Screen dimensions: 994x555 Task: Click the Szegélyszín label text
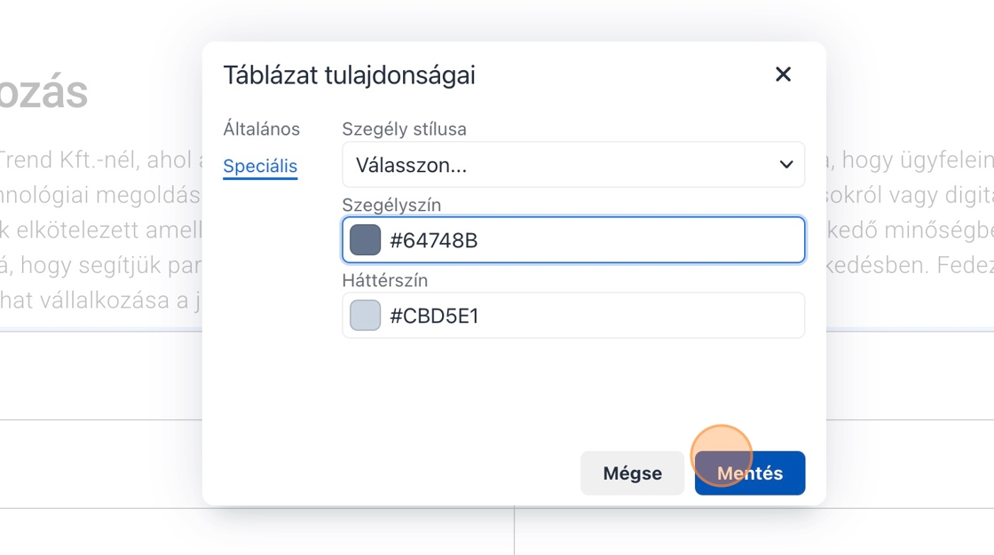(391, 205)
